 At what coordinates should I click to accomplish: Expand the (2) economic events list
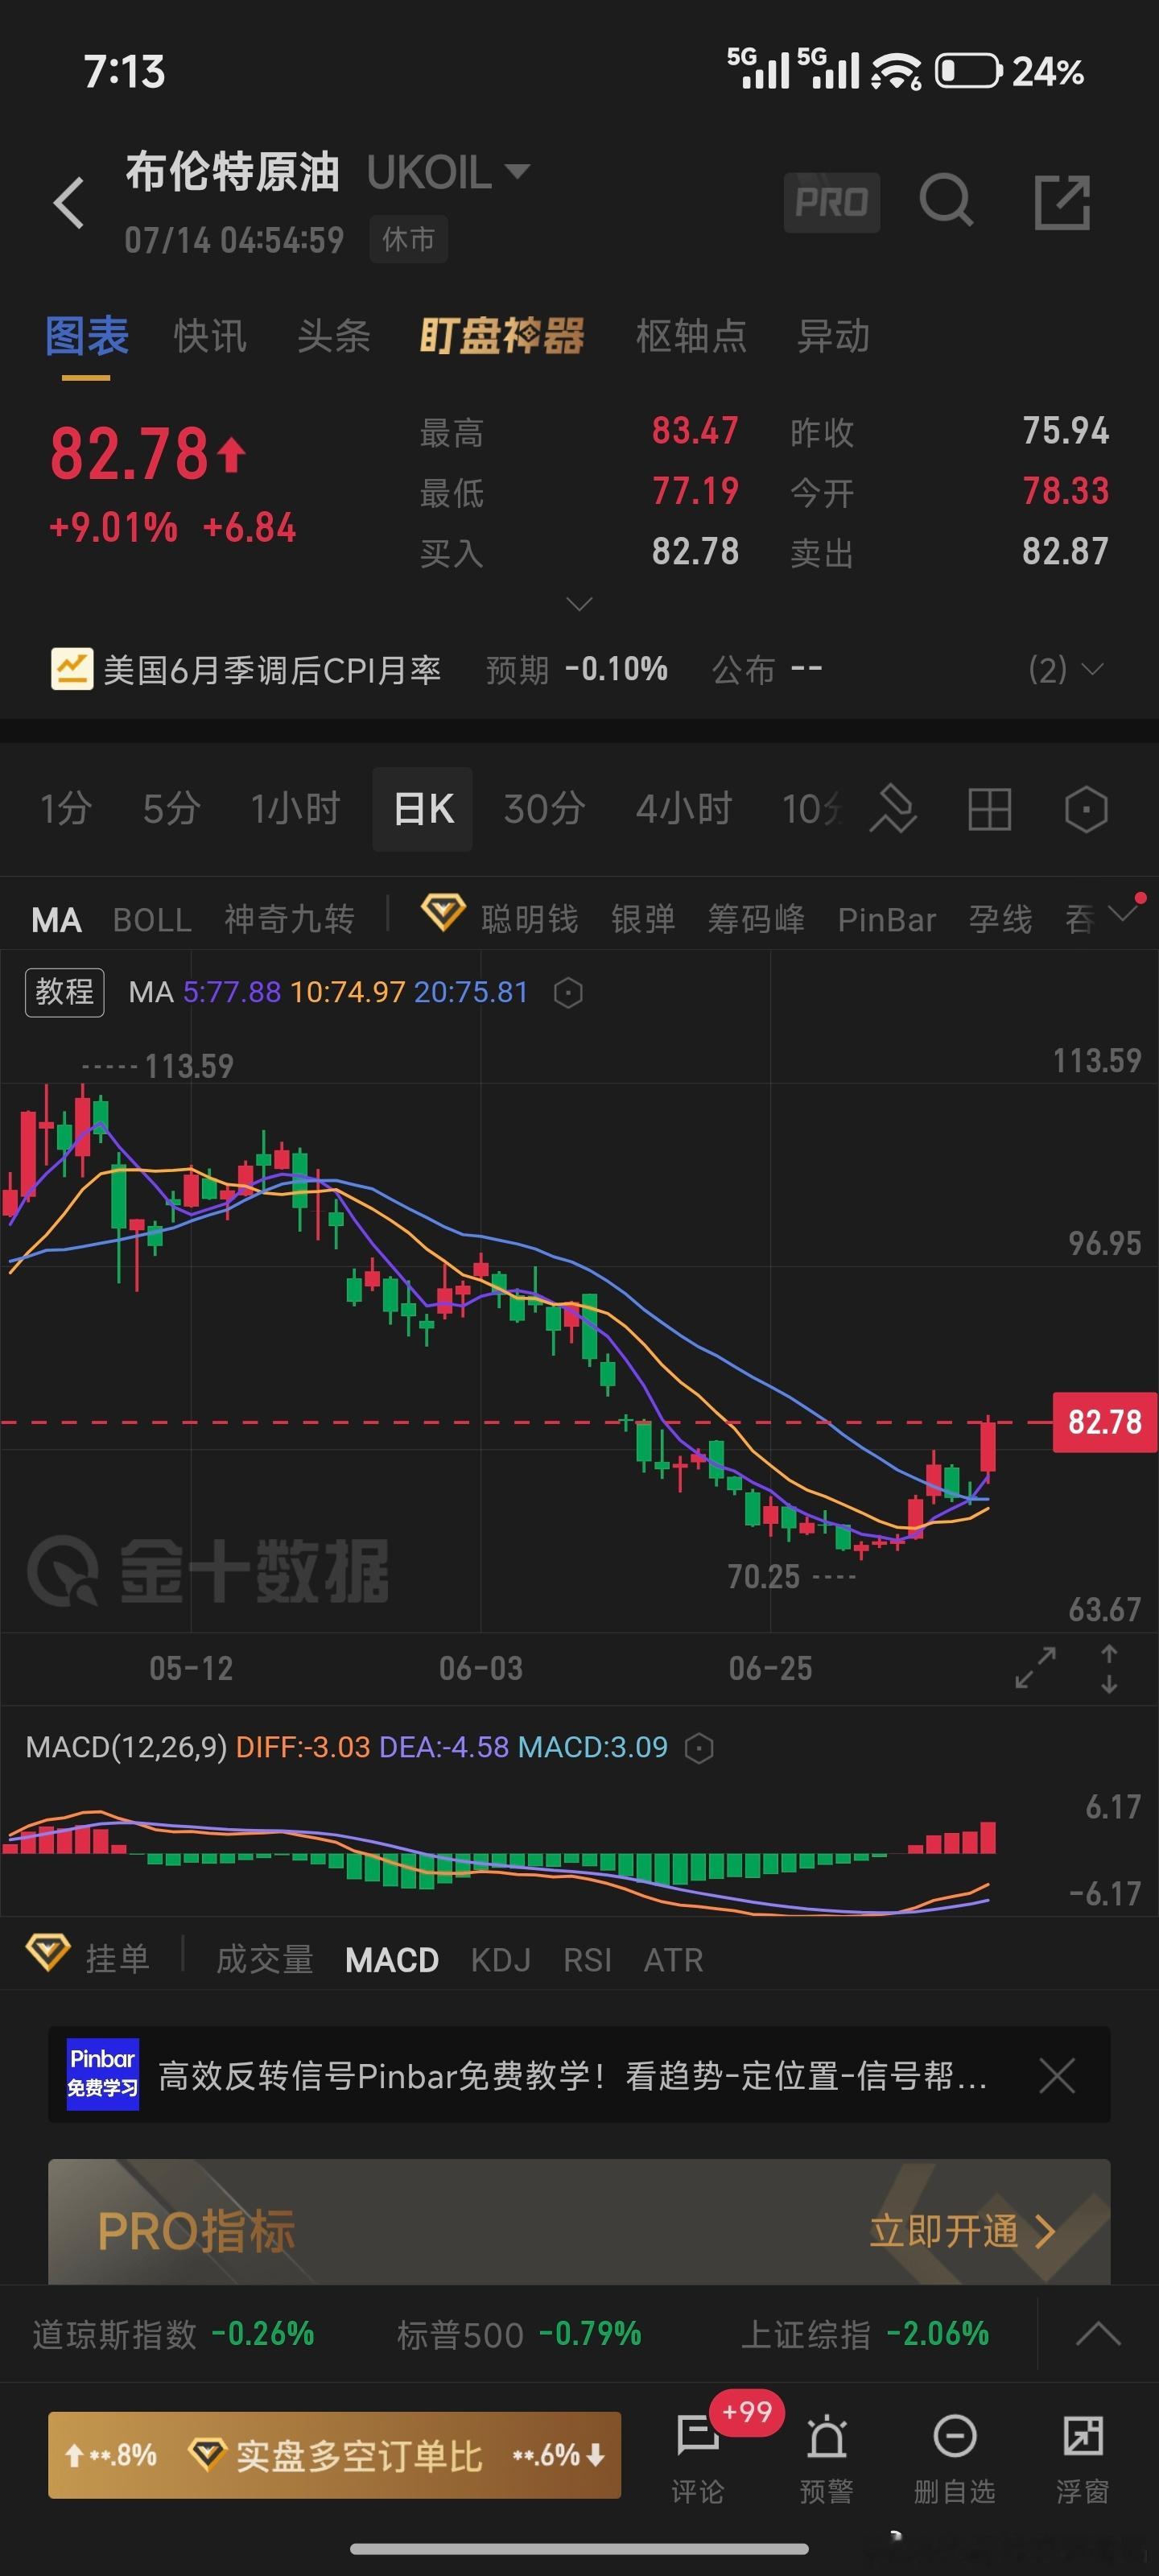[x=1066, y=669]
